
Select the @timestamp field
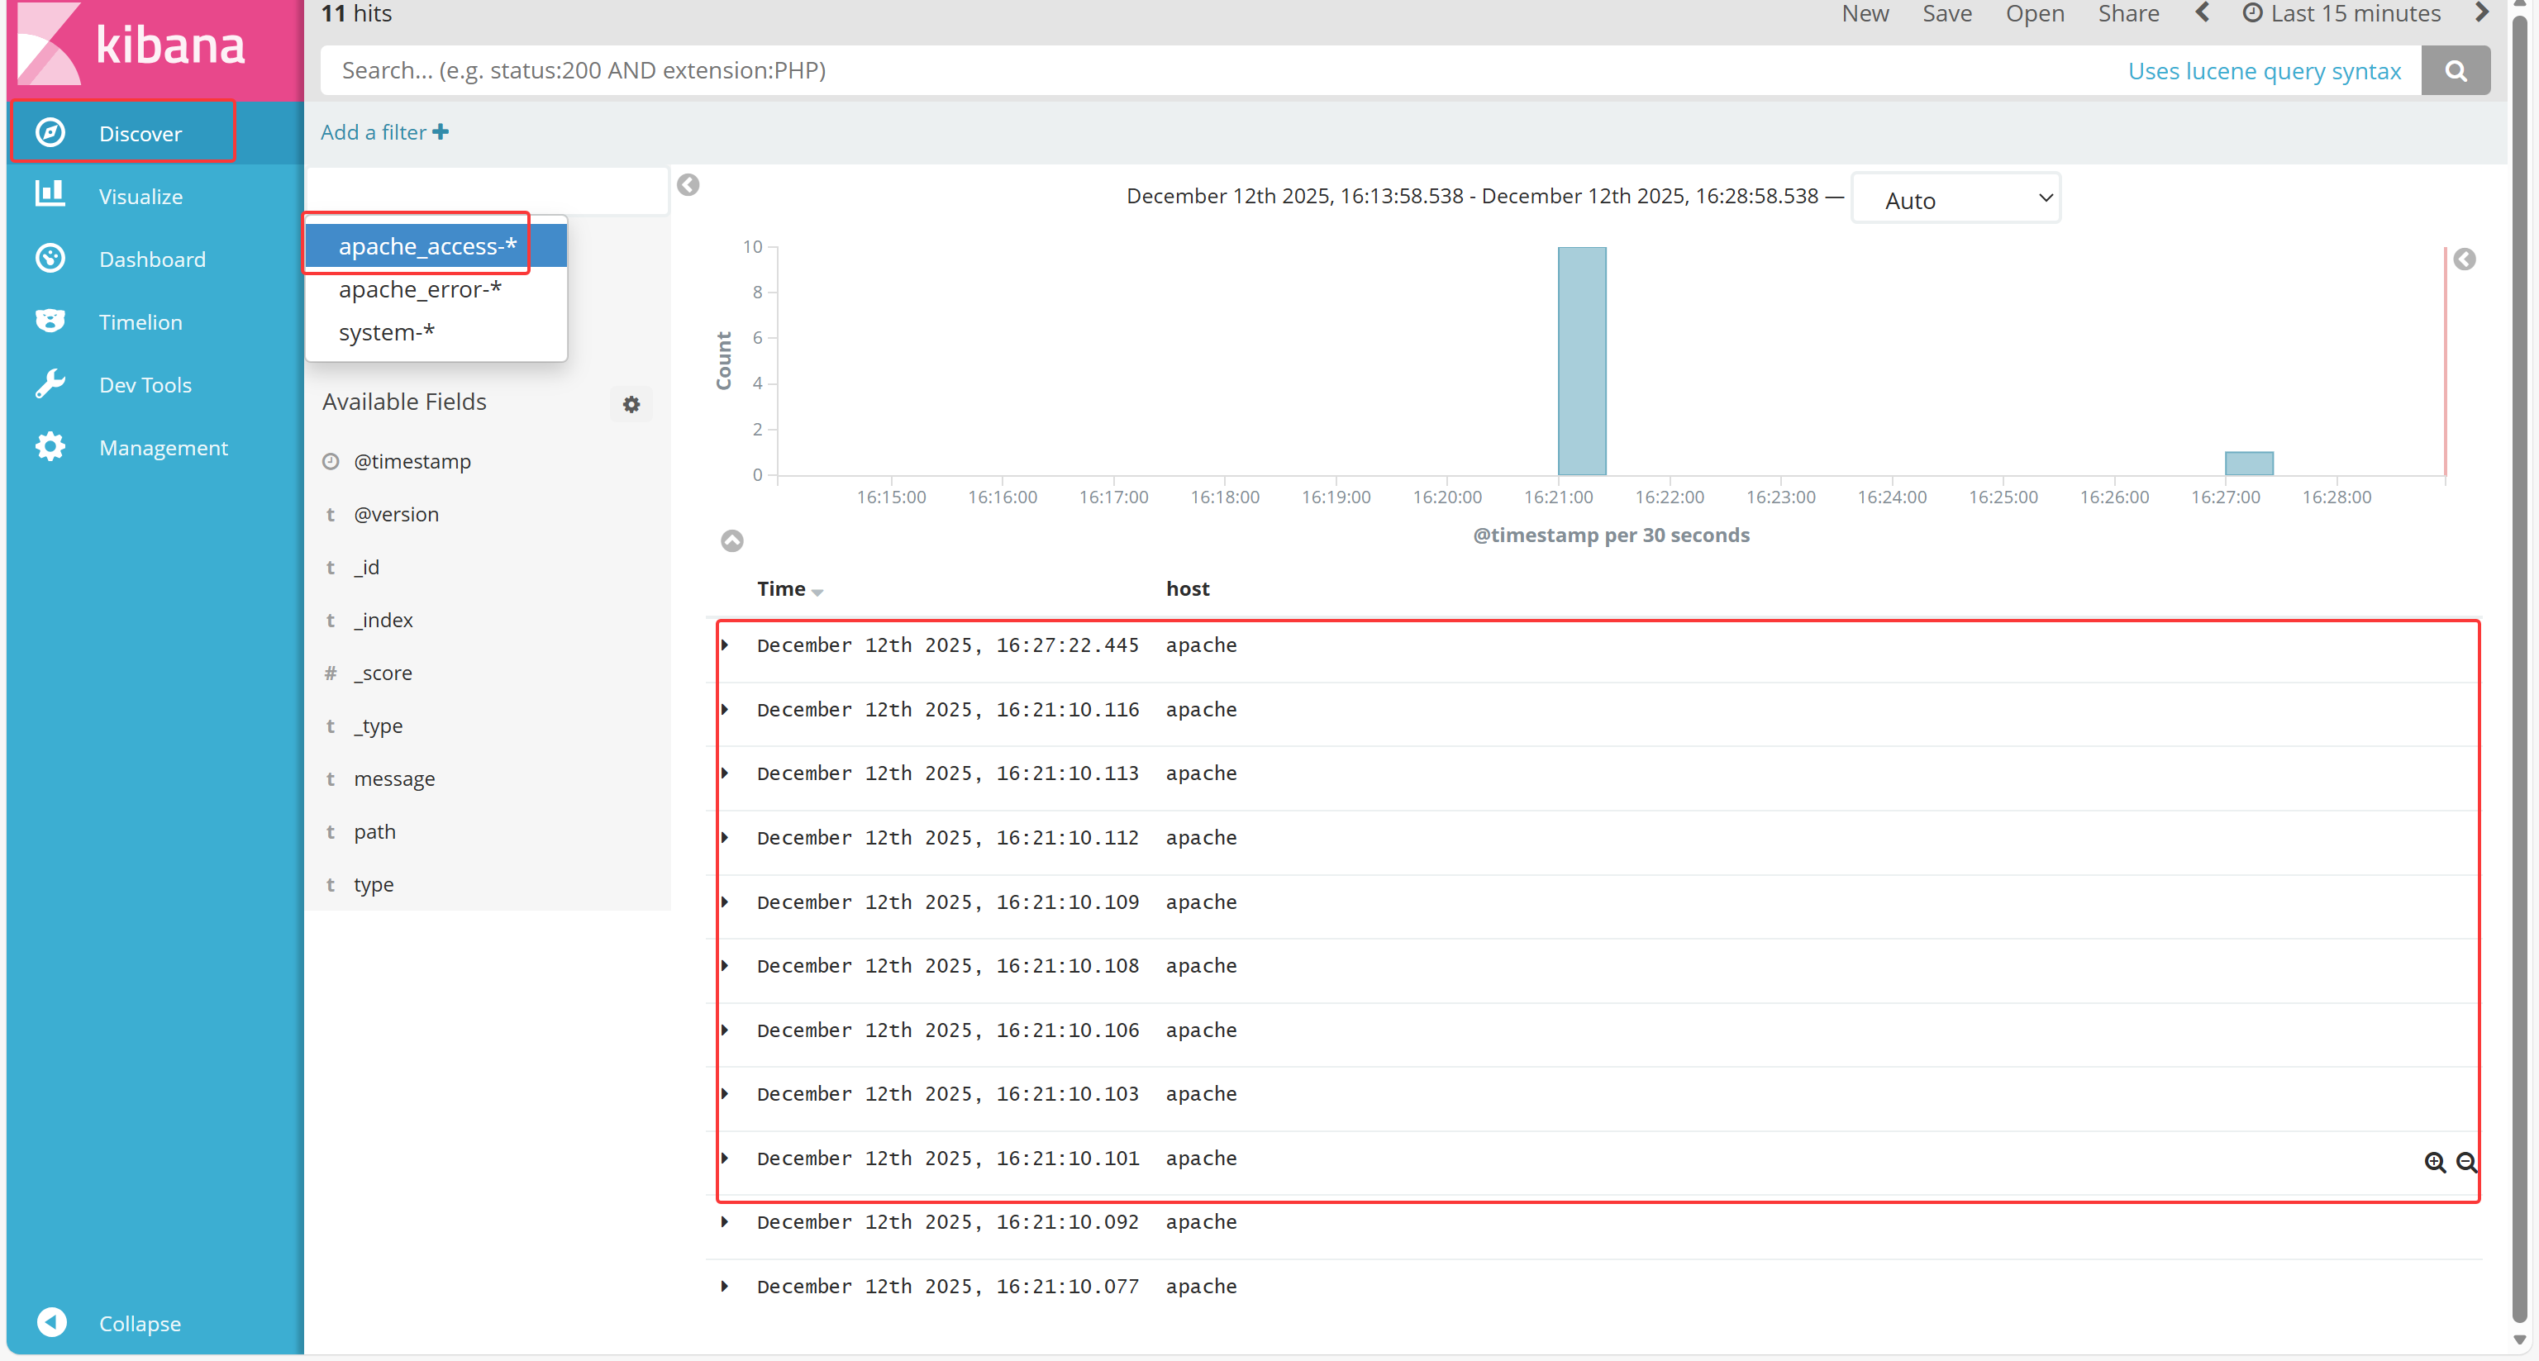click(x=412, y=461)
